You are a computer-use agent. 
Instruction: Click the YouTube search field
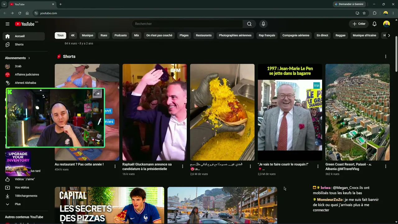point(187,24)
